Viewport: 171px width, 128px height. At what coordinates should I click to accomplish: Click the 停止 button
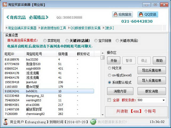click(x=144, y=61)
